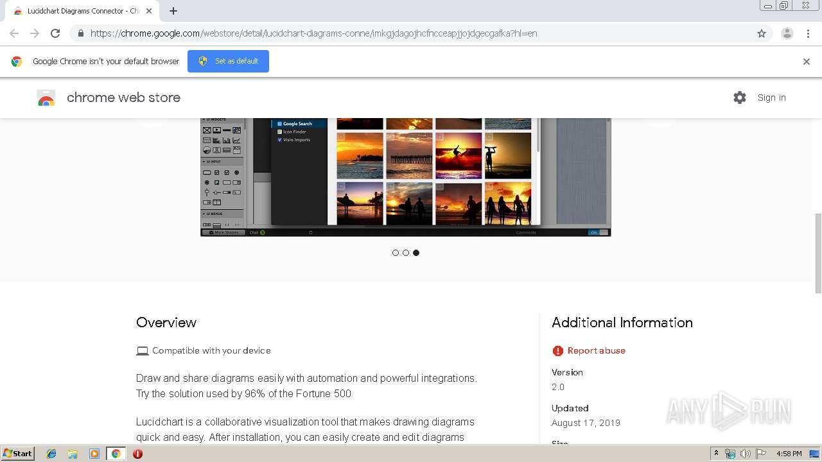Screen dimensions: 822x462
Task: Select the Lucidchart Diagrams Connector tab
Action: [82, 11]
